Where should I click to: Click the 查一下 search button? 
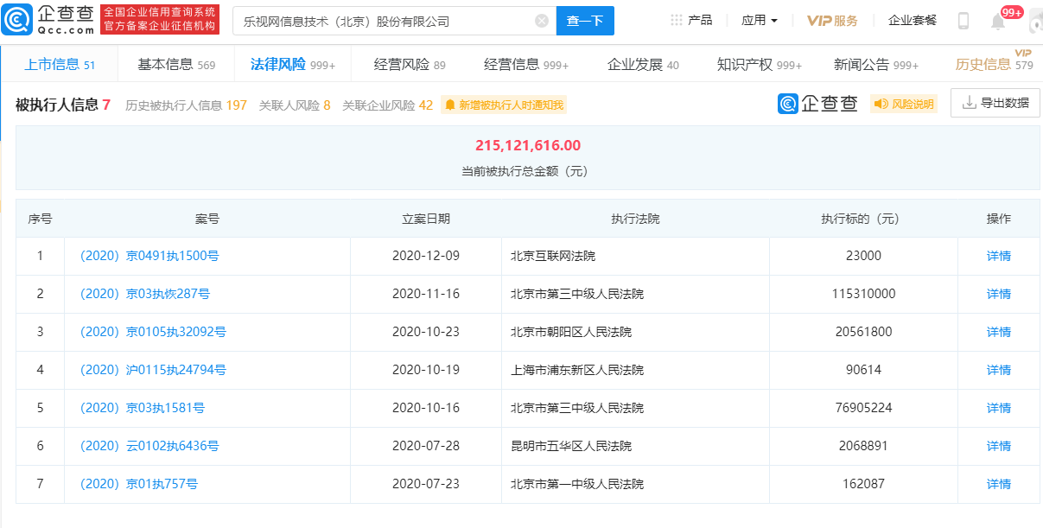pos(585,21)
